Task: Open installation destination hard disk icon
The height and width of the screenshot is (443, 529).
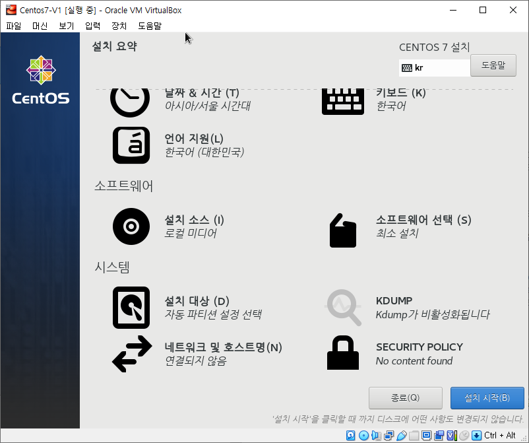Action: (x=131, y=308)
